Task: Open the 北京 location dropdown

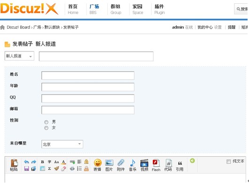Action: point(62,144)
